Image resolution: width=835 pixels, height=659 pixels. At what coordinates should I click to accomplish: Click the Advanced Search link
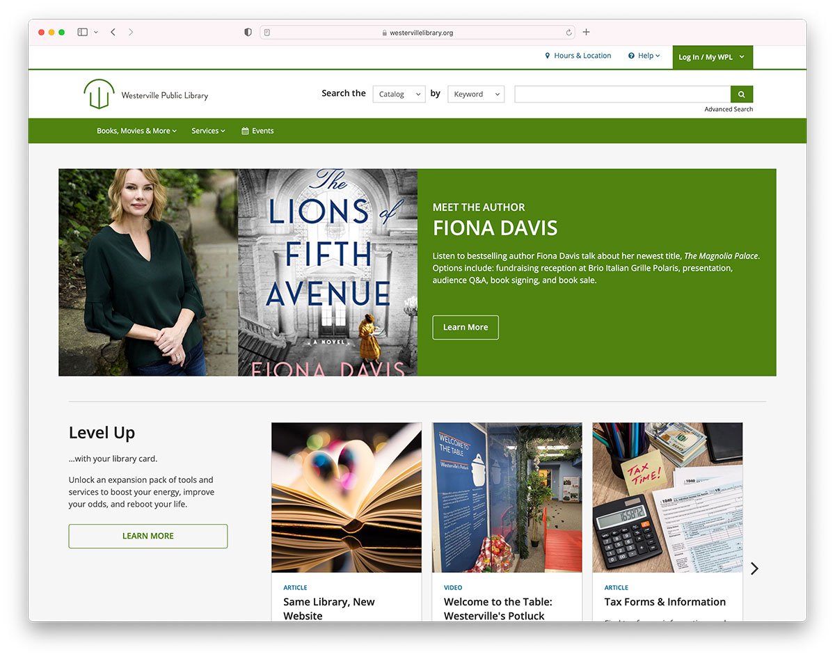[728, 109]
